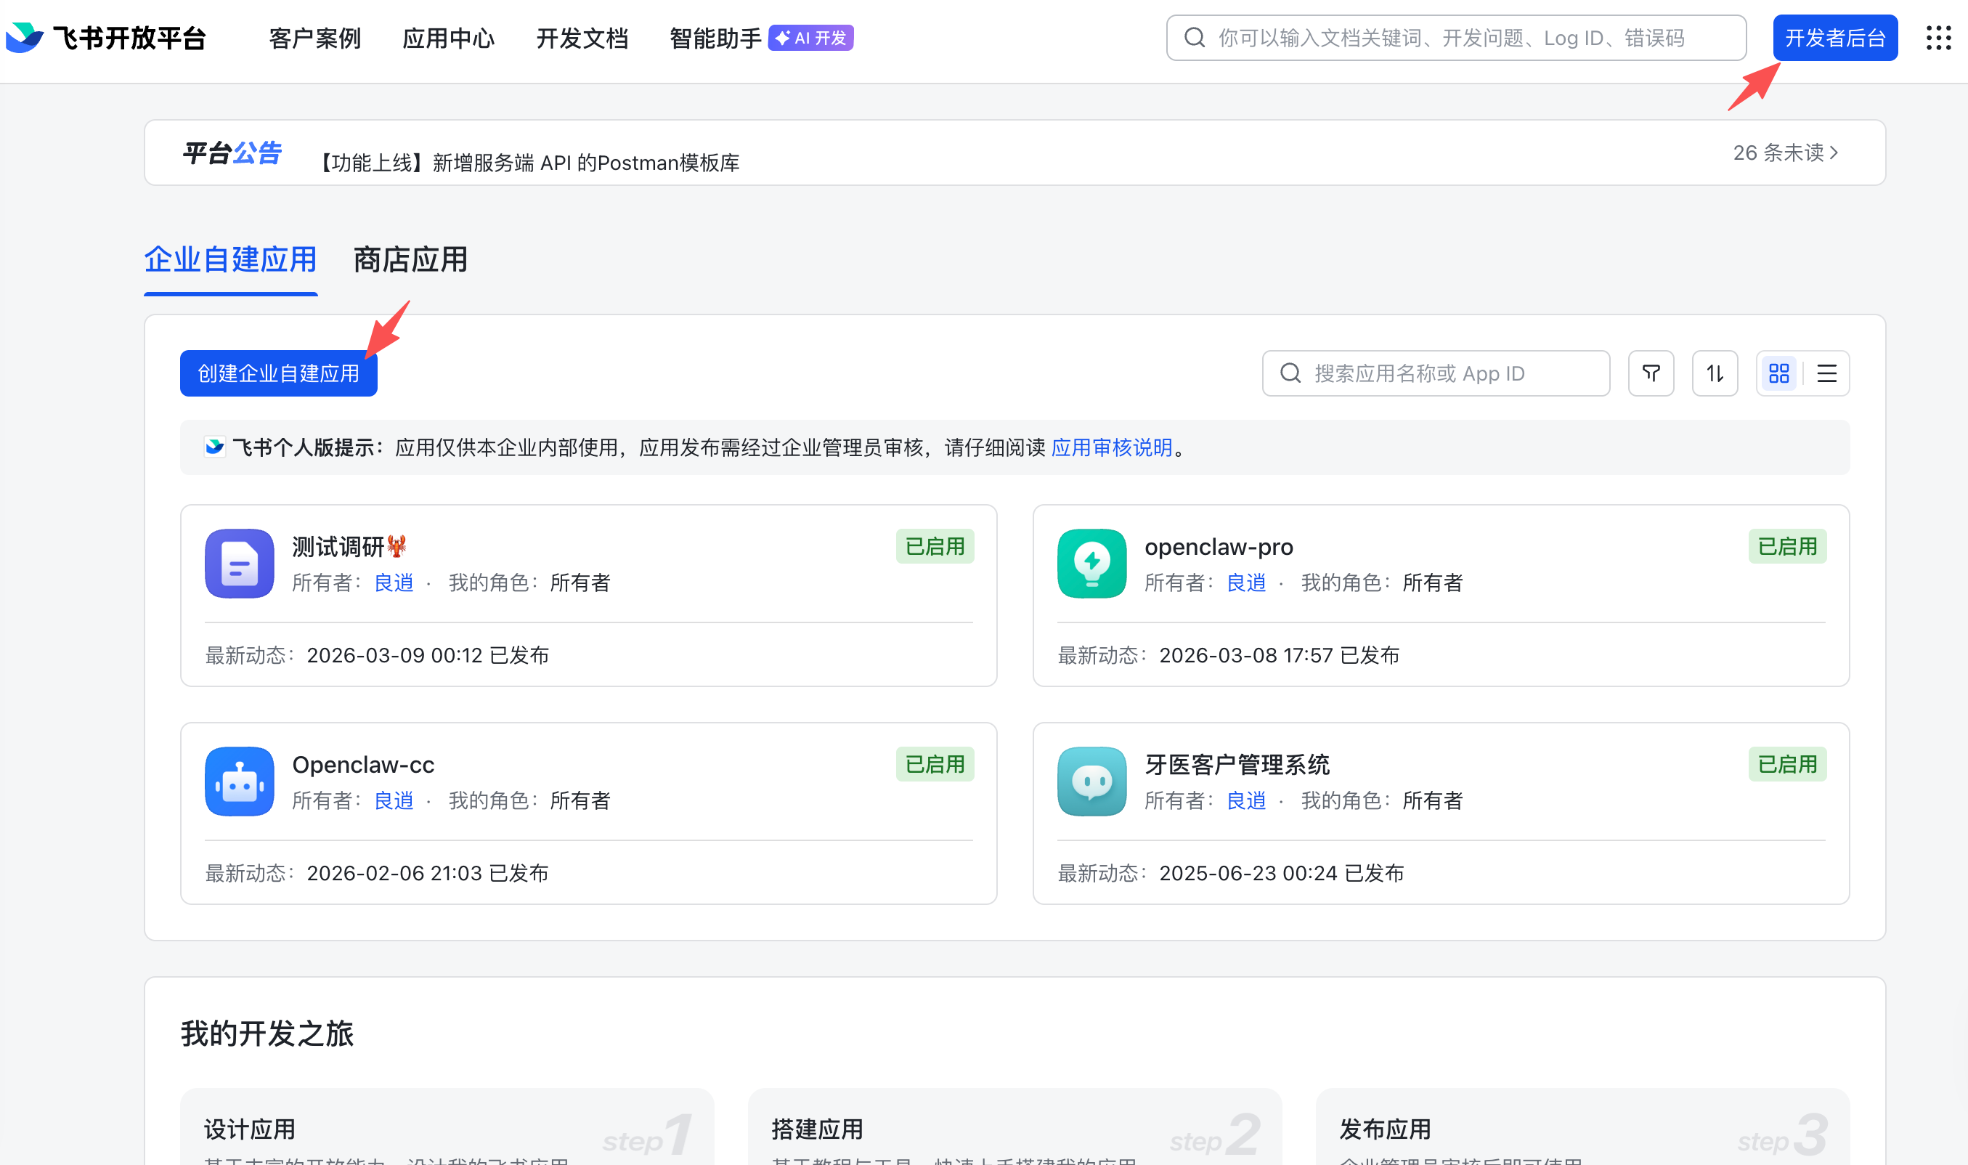Click 已启用 status on Openclaw-cc card
Viewport: 1968px width, 1165px height.
click(935, 765)
